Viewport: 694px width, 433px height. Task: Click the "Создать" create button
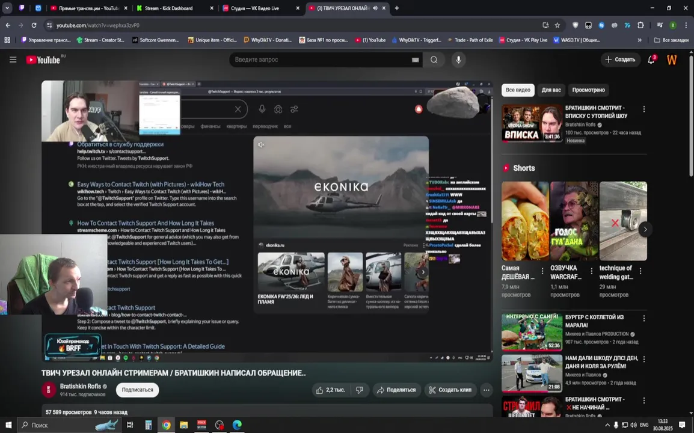pos(621,60)
